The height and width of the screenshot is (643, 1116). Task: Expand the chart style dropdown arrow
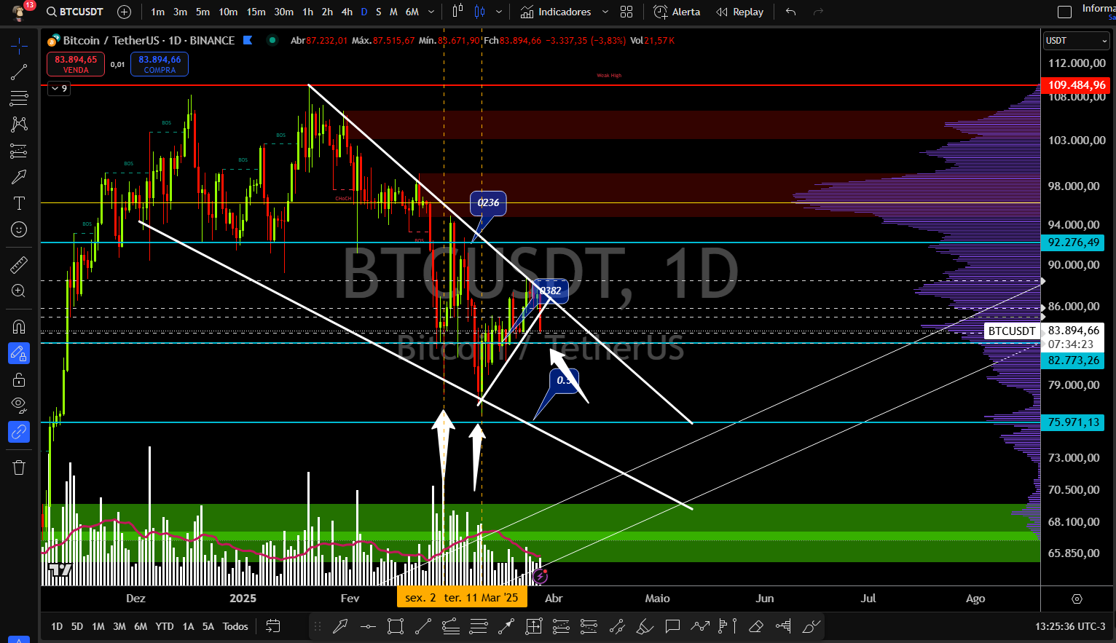click(x=499, y=12)
